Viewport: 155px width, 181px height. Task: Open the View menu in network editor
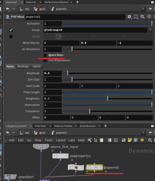[x=38, y=140]
